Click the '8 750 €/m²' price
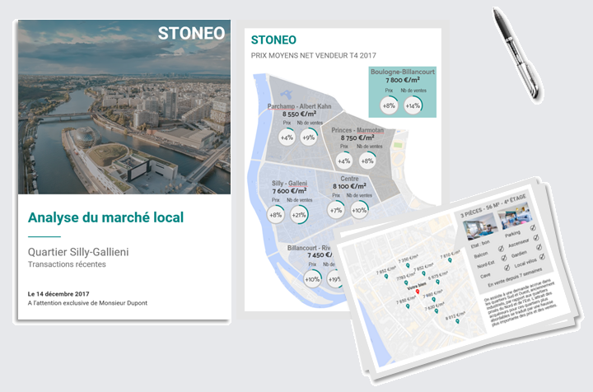593x392 pixels. (x=357, y=138)
